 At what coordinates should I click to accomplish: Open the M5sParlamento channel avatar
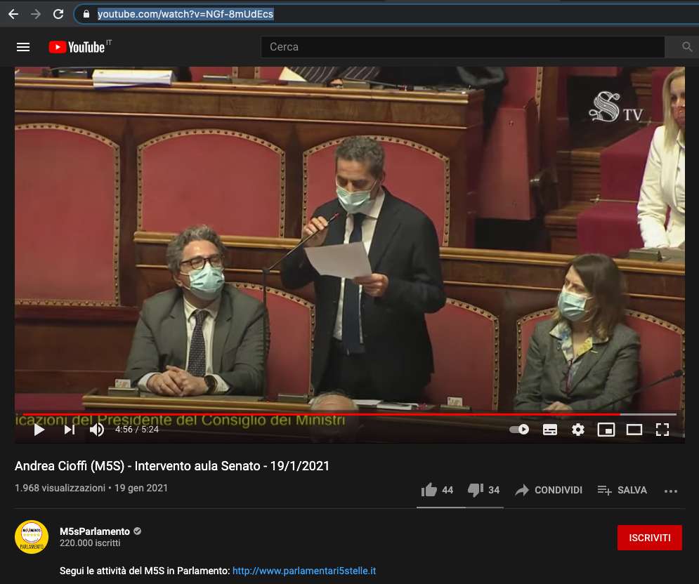(x=32, y=537)
